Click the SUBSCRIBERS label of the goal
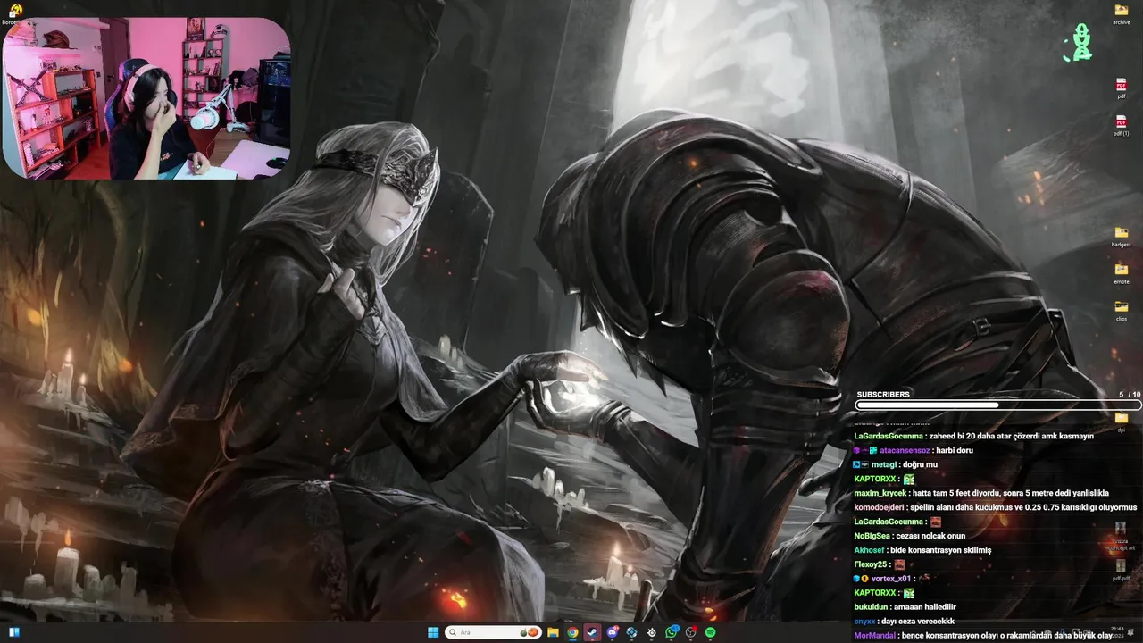The height and width of the screenshot is (643, 1143). 883,394
